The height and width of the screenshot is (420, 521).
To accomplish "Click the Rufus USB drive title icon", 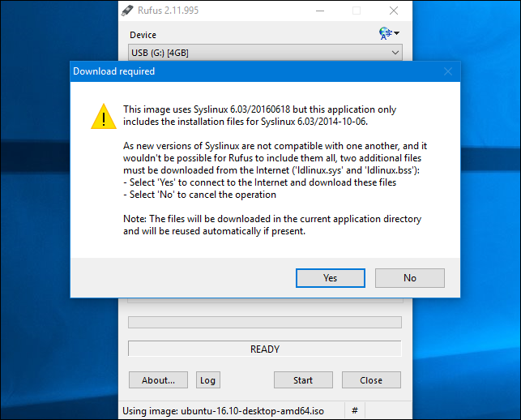I will pyautogui.click(x=128, y=11).
